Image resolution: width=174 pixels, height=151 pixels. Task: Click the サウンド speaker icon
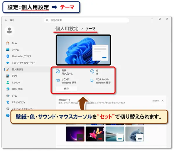[58, 80]
